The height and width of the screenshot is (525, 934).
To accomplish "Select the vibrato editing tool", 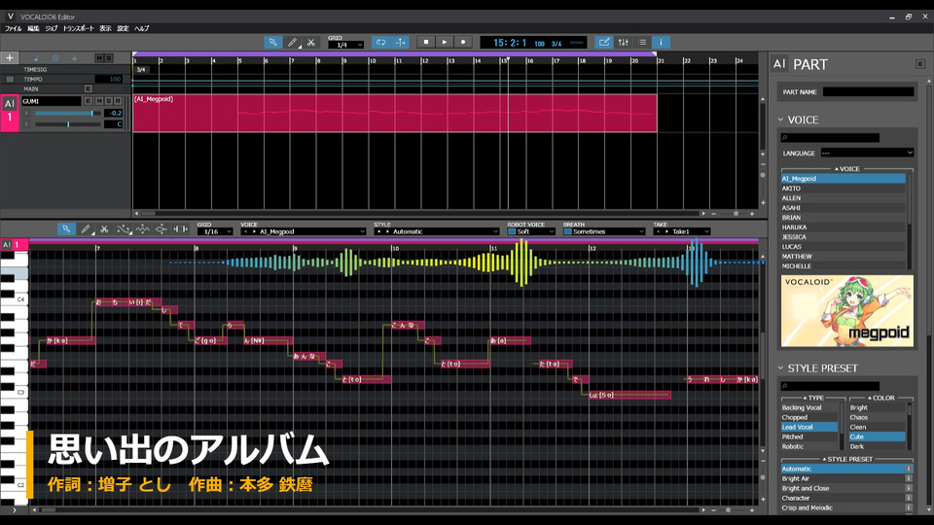I will pyautogui.click(x=142, y=229).
